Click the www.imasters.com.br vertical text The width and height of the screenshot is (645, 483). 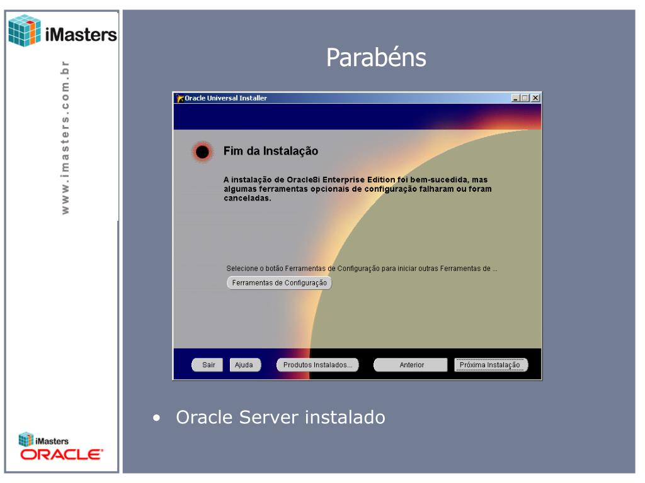65,138
